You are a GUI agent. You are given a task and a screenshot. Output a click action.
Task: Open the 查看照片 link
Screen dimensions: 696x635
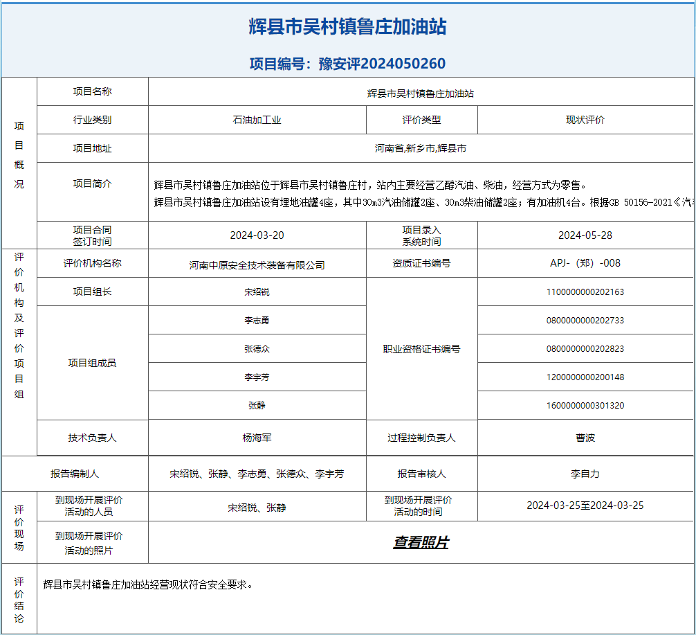coord(421,542)
